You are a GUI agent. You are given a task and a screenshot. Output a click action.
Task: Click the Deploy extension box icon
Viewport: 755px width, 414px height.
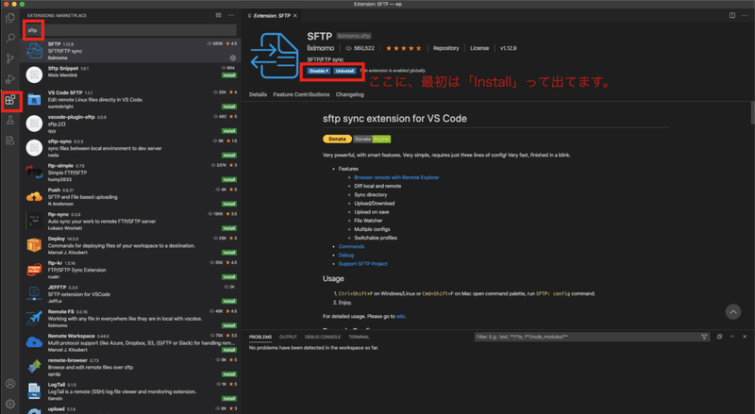click(34, 245)
